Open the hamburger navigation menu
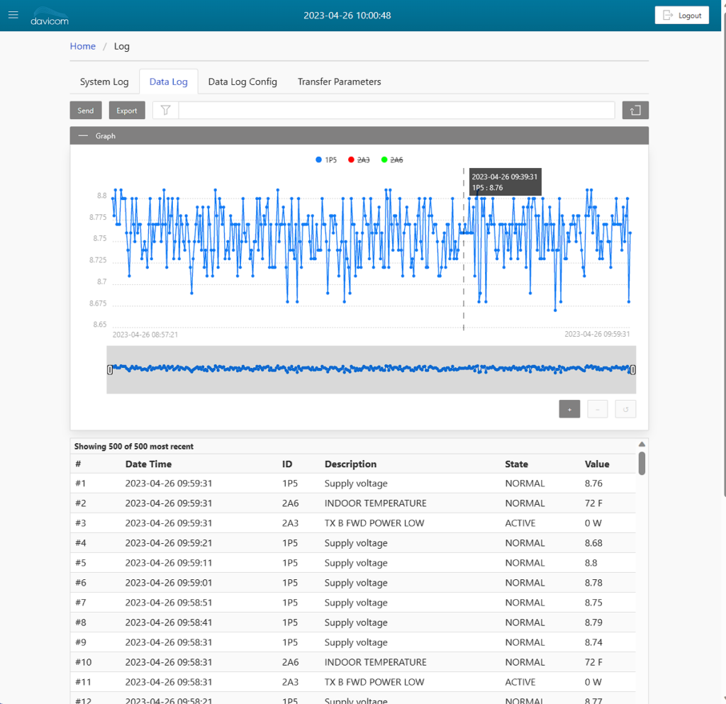726x704 pixels. tap(13, 15)
